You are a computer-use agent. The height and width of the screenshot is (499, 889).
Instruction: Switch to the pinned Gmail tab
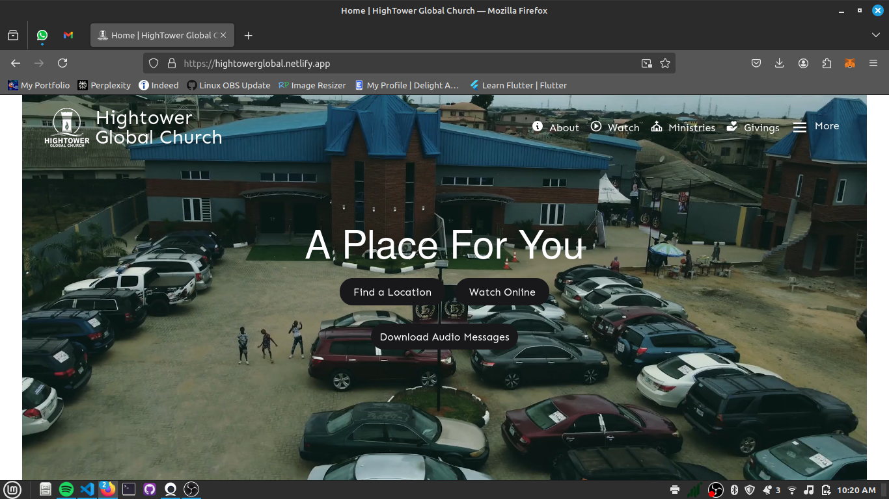click(x=68, y=35)
